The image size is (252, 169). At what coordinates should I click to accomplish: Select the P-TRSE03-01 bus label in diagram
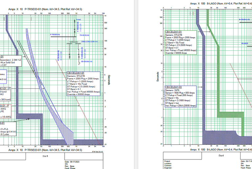click(x=55, y=35)
